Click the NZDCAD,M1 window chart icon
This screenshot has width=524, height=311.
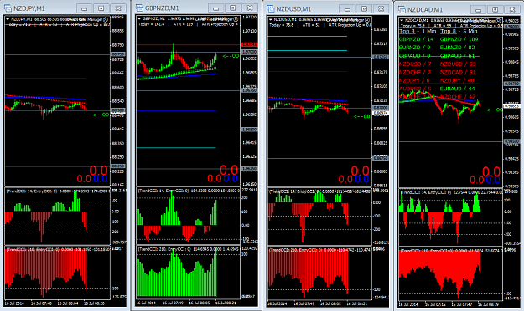(x=402, y=9)
